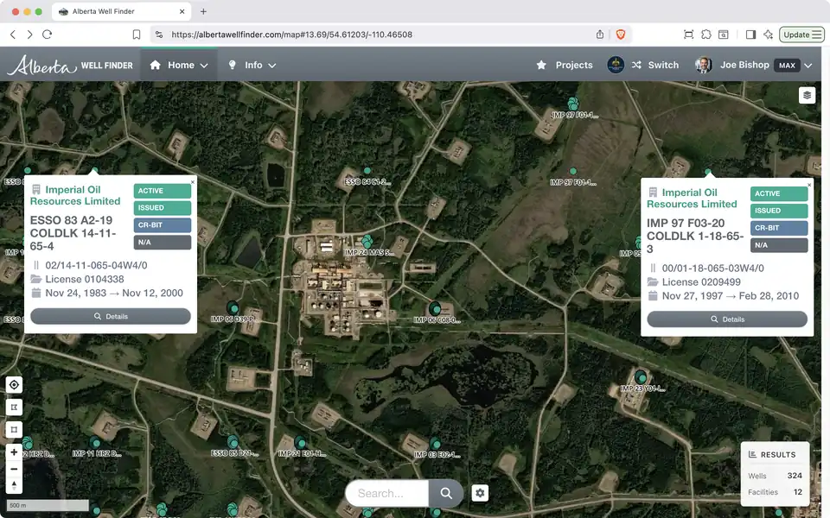Image resolution: width=830 pixels, height=518 pixels.
Task: Select the IMP 06 C08-0 well marker
Action: point(435,307)
